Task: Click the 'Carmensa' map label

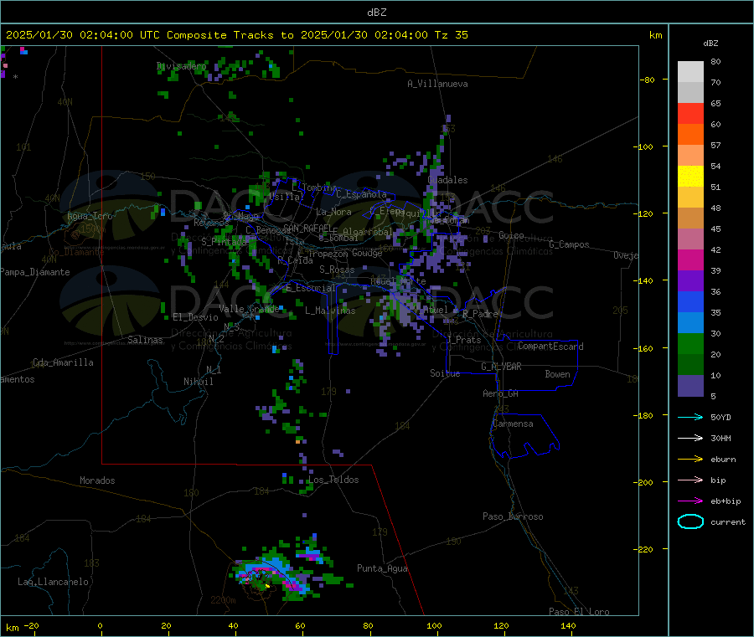Action: tap(513, 424)
